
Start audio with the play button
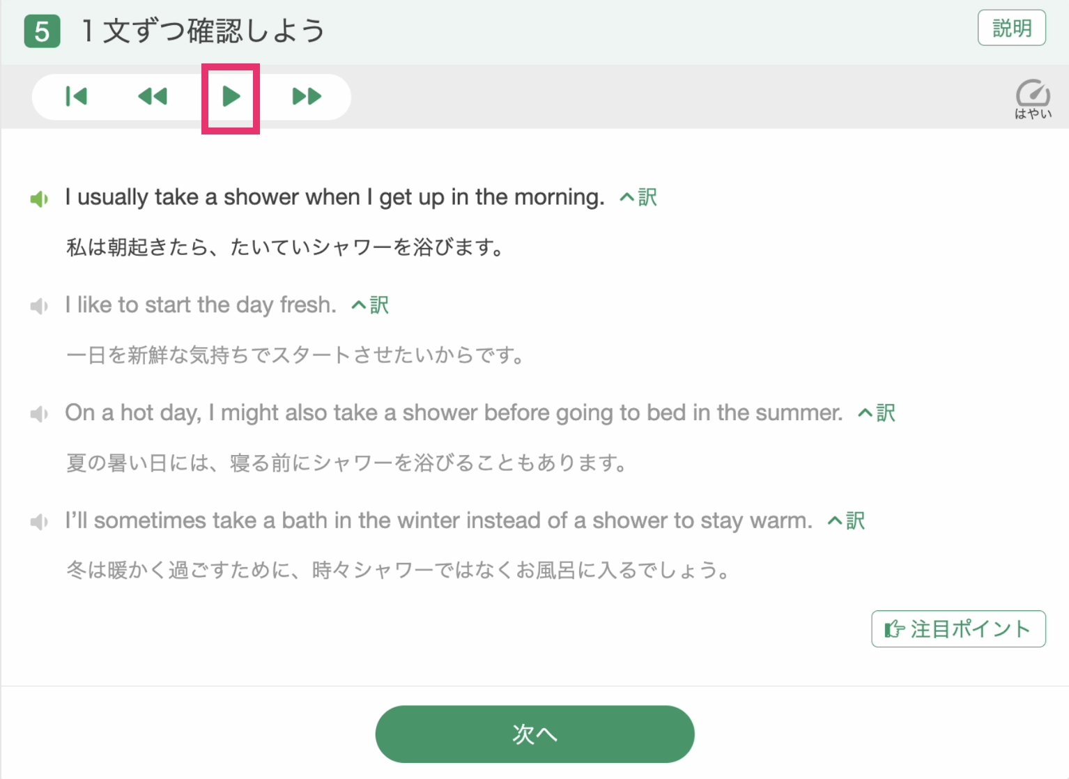coord(231,96)
